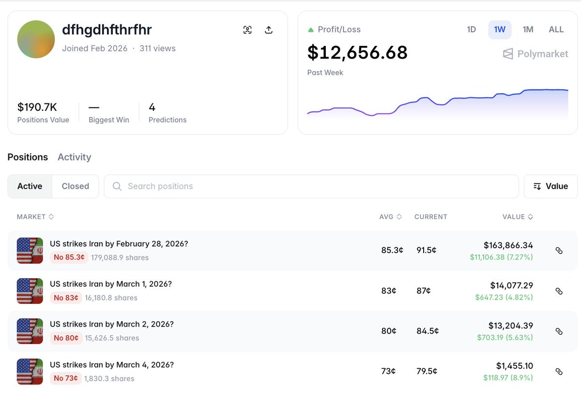
Task: Click the username dfhgdhfthrfhr
Action: tap(107, 30)
